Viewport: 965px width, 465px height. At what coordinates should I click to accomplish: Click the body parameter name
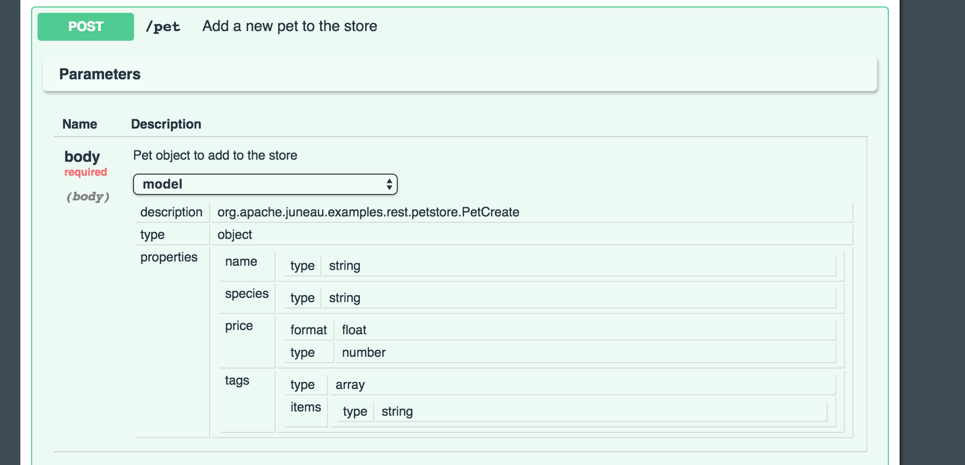(x=82, y=156)
